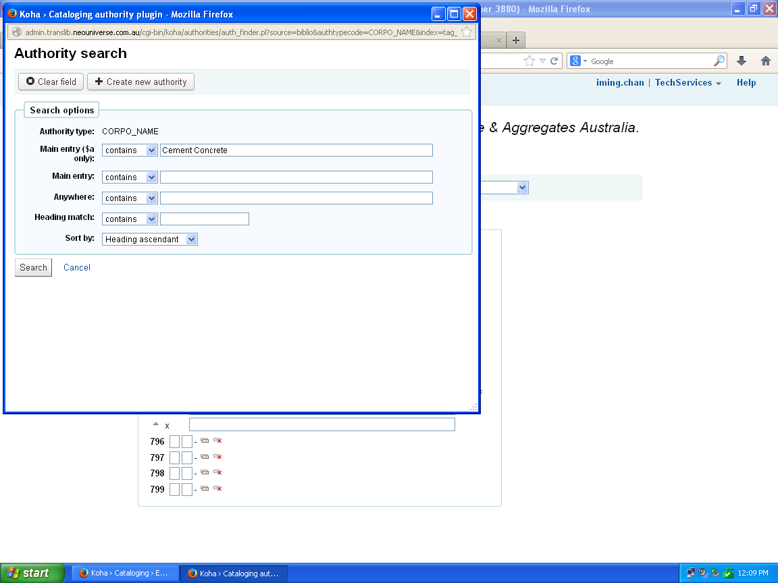Switch to Koha Cataloging taskbar window
The image size is (778, 583).
point(125,573)
